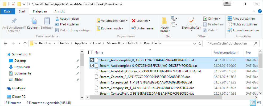Uncheck the Stream_Autocomplete_0_36F3BFE file checkbox
The width and height of the screenshot is (263, 106).
point(92,60)
